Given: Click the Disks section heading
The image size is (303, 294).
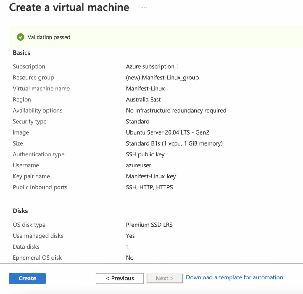Looking at the screenshot, I should point(20,211).
